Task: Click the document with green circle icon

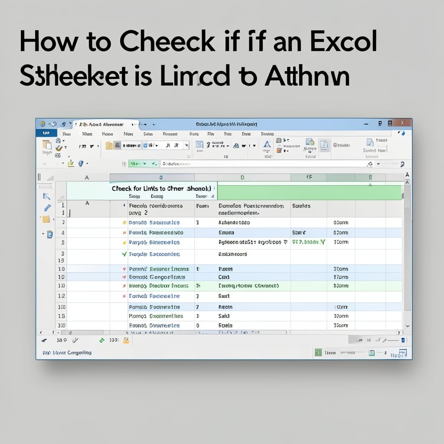Action: tap(310, 142)
